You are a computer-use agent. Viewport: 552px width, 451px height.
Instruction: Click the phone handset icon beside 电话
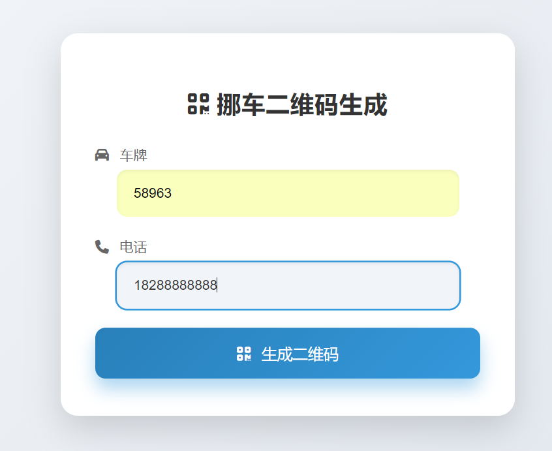[x=102, y=247]
